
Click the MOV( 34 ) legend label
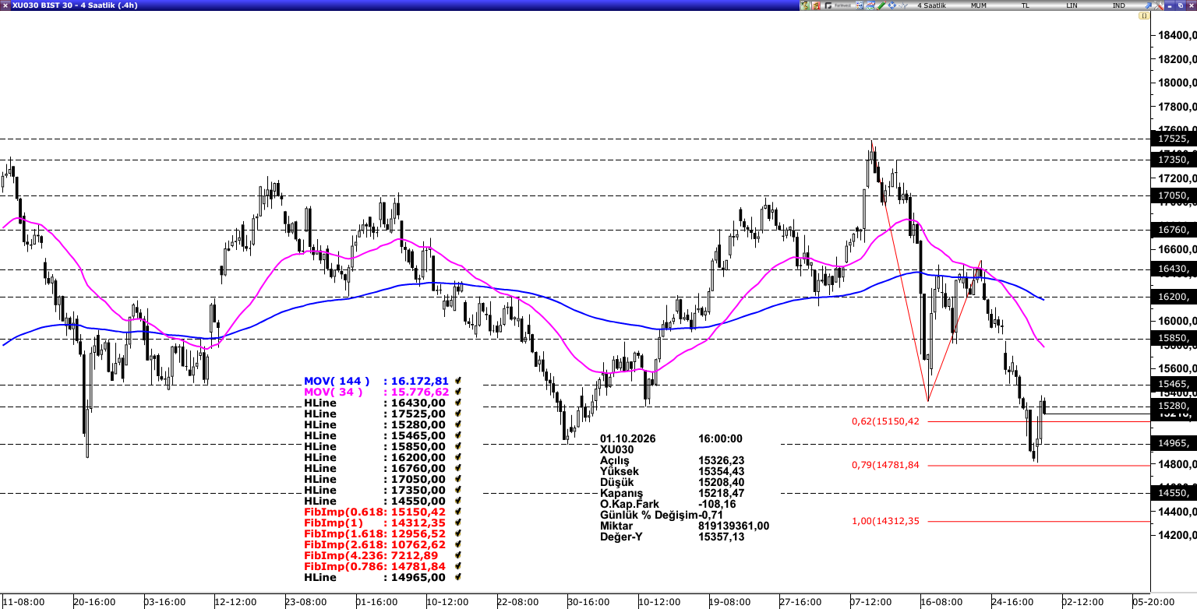(x=334, y=392)
